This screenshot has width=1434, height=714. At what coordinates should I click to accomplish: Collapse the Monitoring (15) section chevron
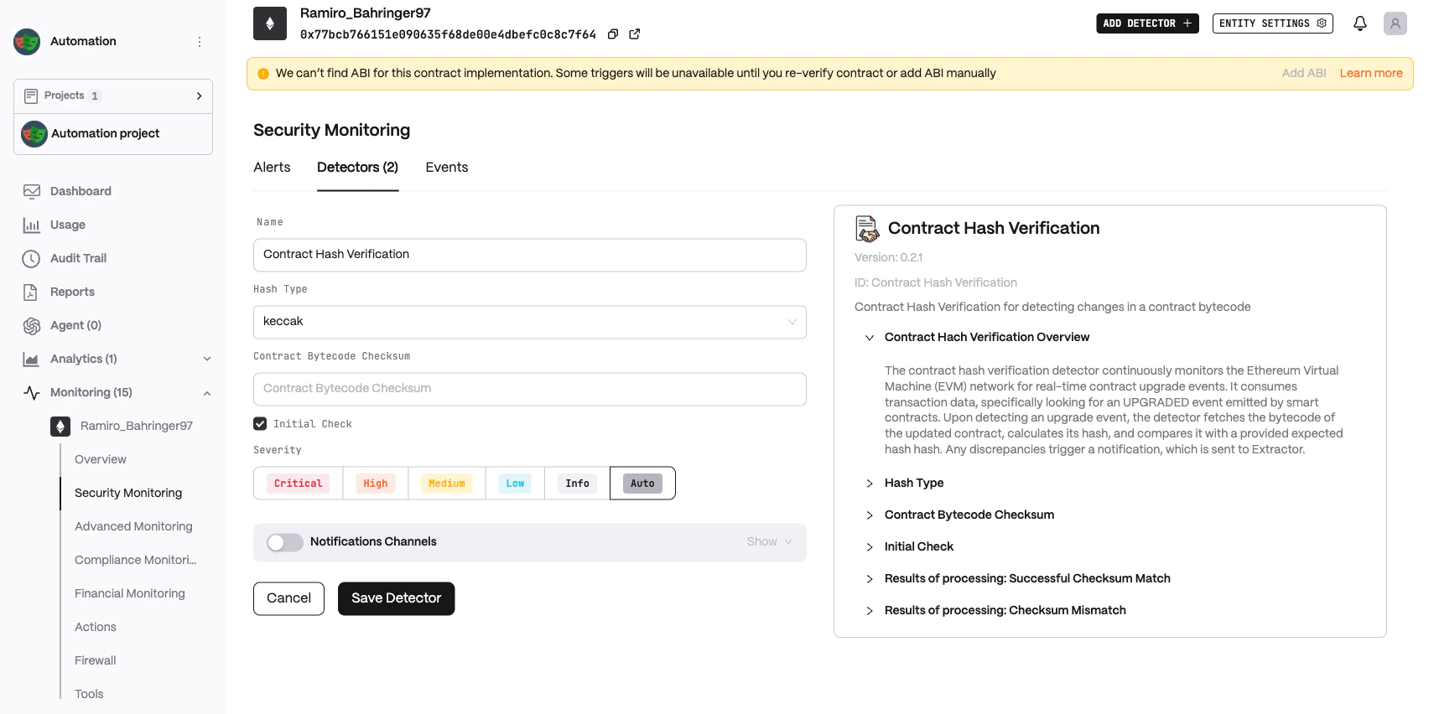click(x=207, y=393)
